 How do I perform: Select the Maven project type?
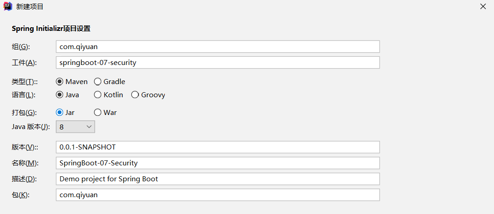[x=72, y=82]
